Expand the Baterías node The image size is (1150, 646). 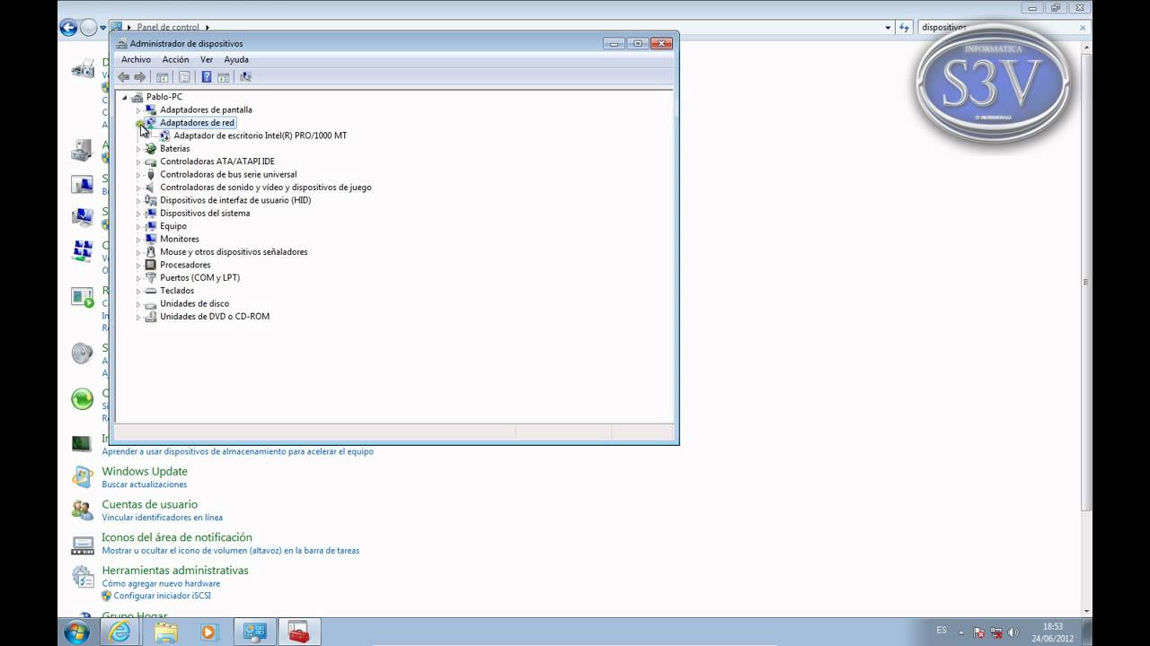[x=138, y=149]
